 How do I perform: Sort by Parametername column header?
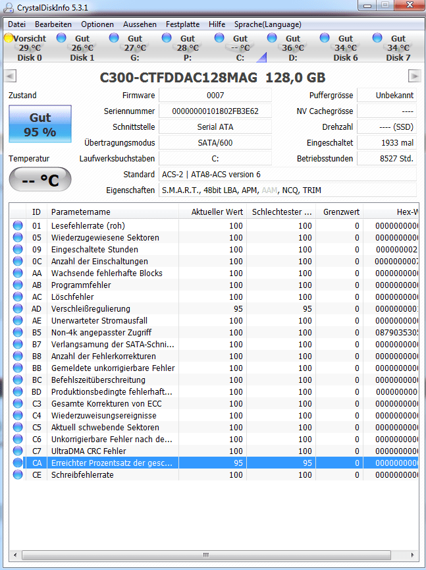point(113,212)
